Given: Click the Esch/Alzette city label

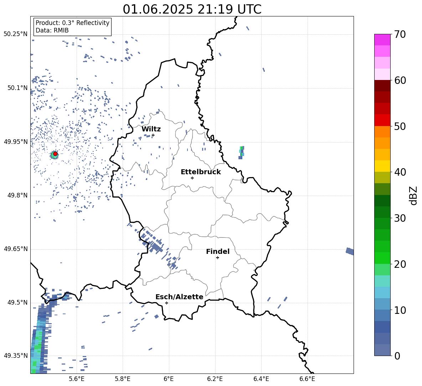Looking at the screenshot, I should [x=179, y=297].
